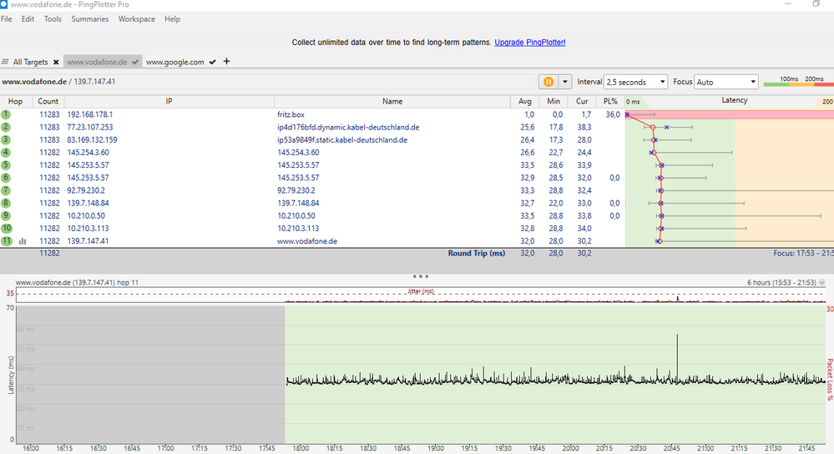834x454 pixels.
Task: Select hop 7 green circle
Action: click(6, 190)
